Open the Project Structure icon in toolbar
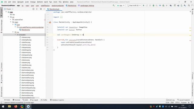The height and width of the screenshot is (109, 194). coord(171,5)
